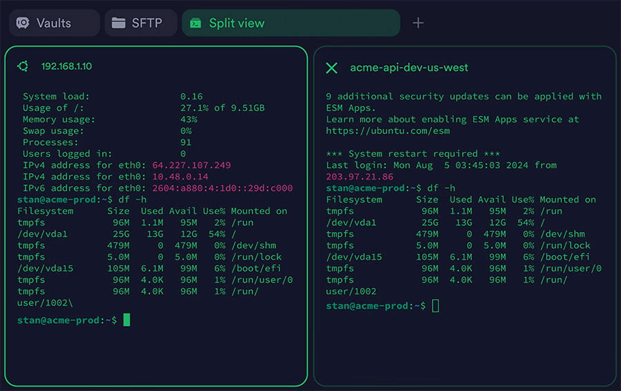Open the https://ubuntu.com/esm link
The height and width of the screenshot is (391, 621).
388,131
